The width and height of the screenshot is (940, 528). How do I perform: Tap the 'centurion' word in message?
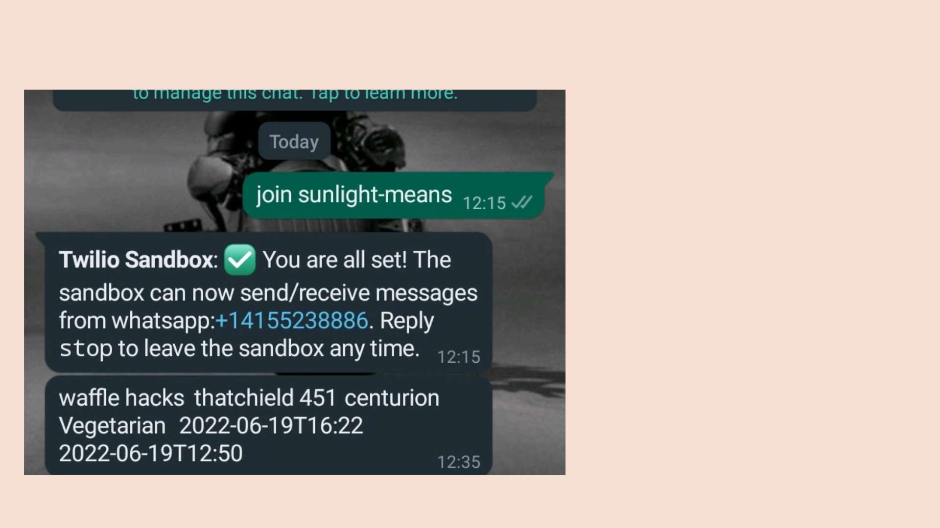tap(392, 398)
